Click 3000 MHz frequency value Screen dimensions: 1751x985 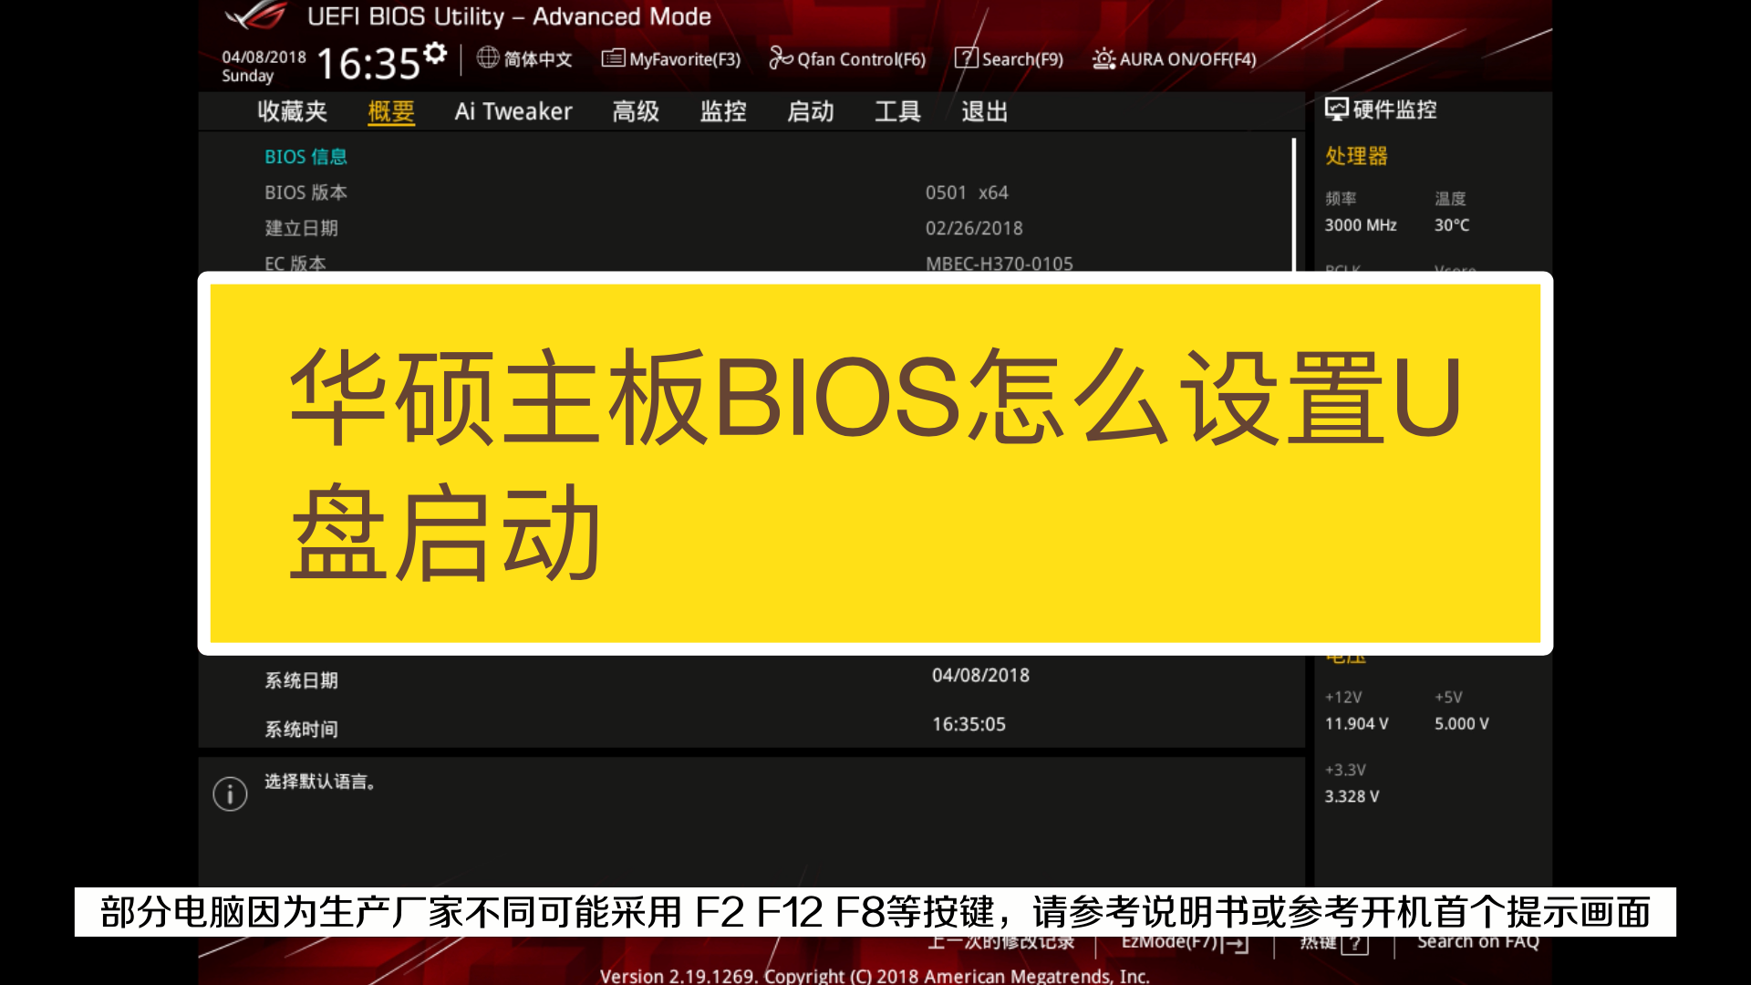pyautogui.click(x=1361, y=225)
